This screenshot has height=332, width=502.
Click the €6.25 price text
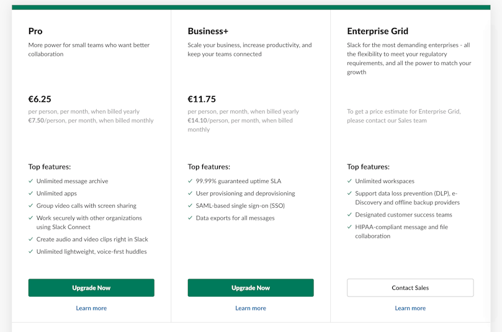(x=40, y=99)
